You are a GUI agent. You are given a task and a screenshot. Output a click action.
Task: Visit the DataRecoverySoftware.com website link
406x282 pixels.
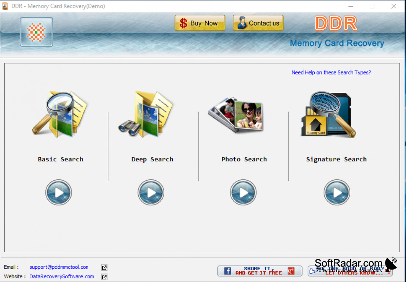pos(62,276)
